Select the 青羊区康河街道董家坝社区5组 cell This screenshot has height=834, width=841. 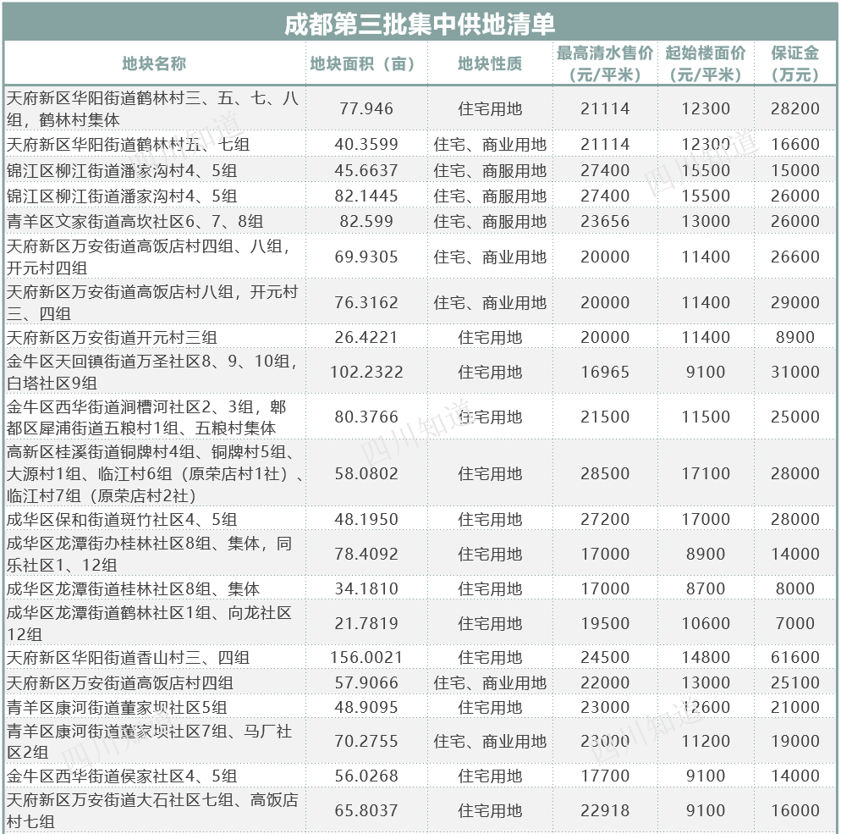click(x=117, y=707)
